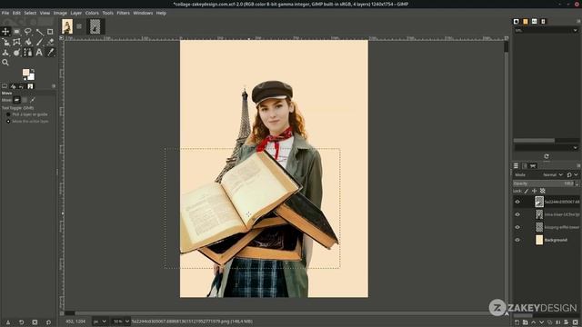Open the Undo History tab
The image size is (582, 327).
(21, 86)
